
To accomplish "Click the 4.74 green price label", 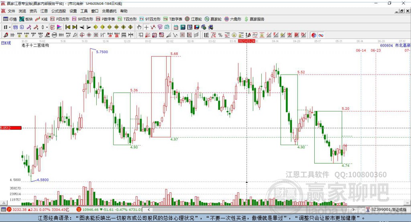I will click(346, 165).
